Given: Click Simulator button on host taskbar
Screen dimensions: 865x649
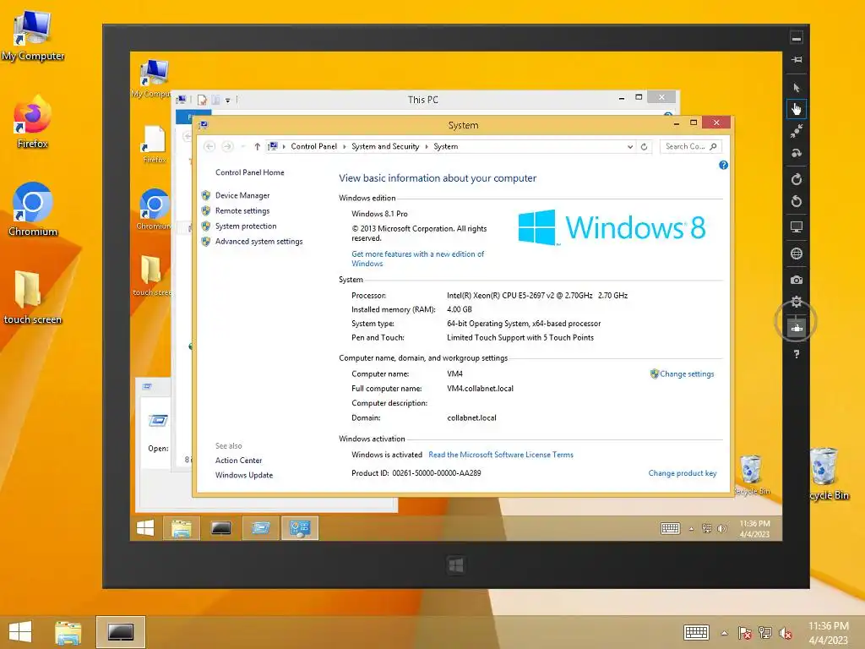Looking at the screenshot, I should pyautogui.click(x=120, y=632).
